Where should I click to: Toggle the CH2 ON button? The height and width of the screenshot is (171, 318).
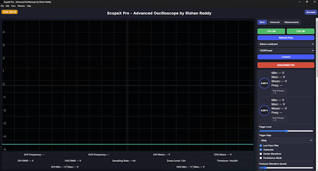pos(300,31)
